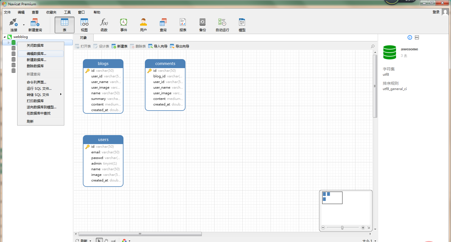This screenshot has width=451, height=242.
Task: Open the 收藏夹 menu
Action: coord(51,12)
